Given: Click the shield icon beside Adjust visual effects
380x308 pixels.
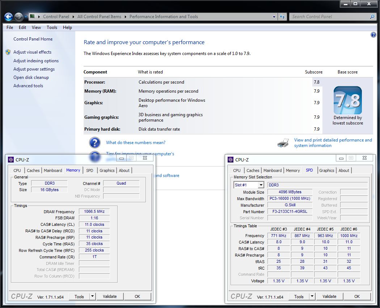Looking at the screenshot, I should 8,52.
